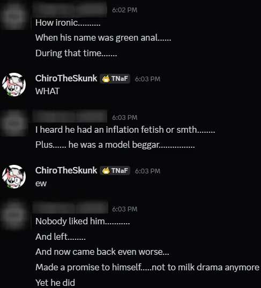Click ChiroTheSkunk username above the ew message
This screenshot has width=261, height=288.
pos(66,170)
